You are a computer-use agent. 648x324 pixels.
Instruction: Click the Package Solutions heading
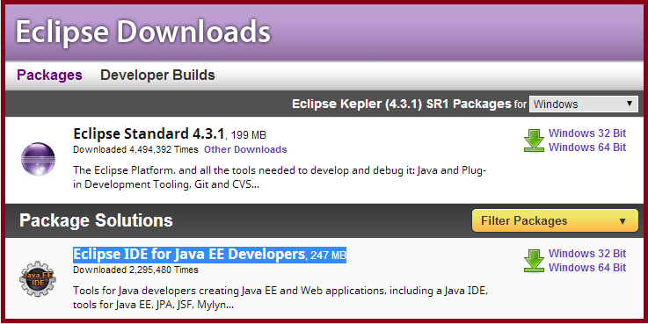pos(96,220)
